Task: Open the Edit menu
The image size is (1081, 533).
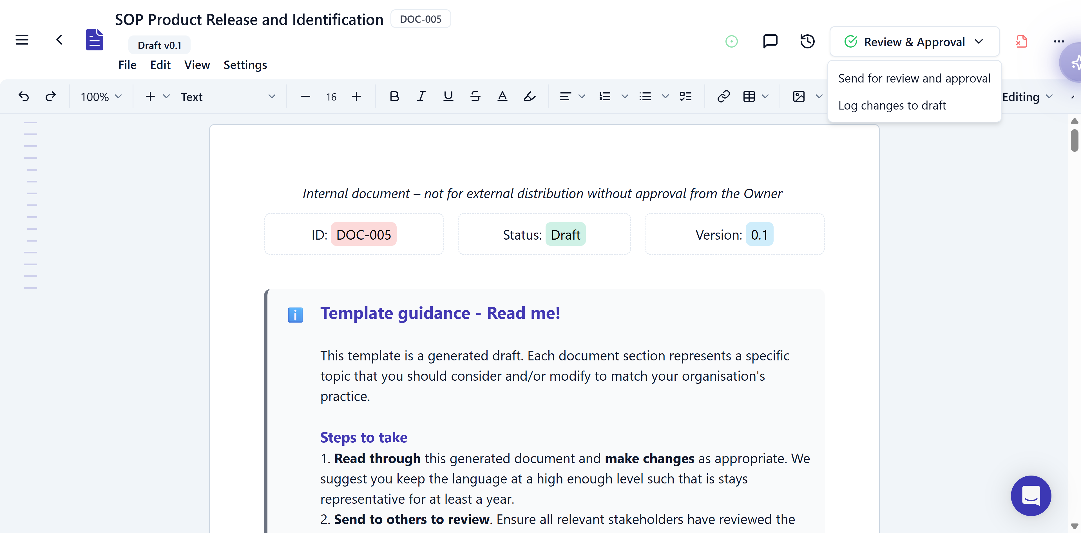Action: point(160,65)
